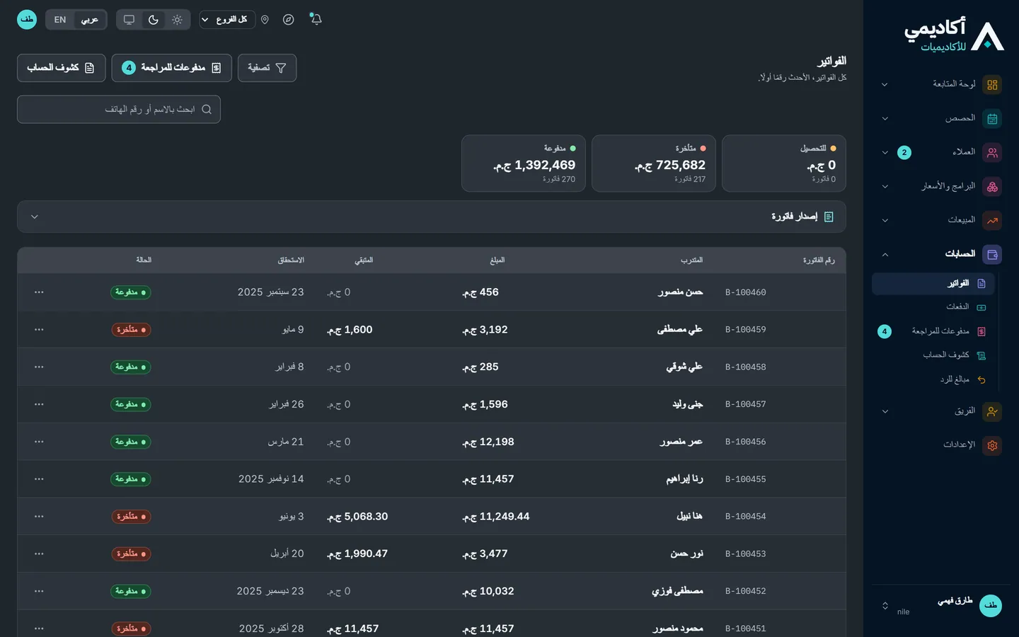The image size is (1019, 637).
Task: Click the compass icon in the top bar
Action: pos(288,19)
